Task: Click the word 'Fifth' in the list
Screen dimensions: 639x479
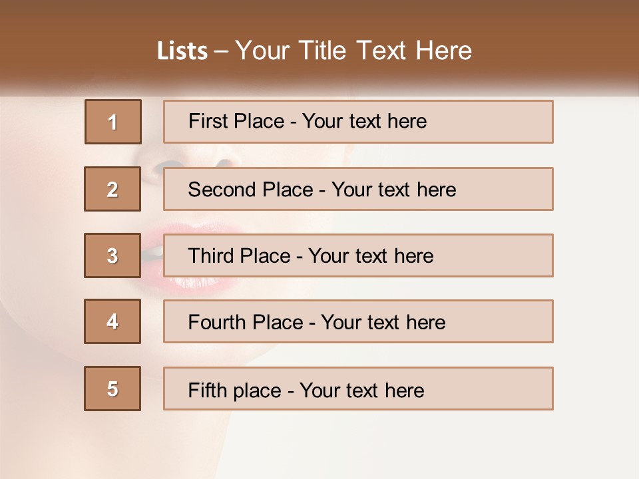Action: (x=208, y=390)
